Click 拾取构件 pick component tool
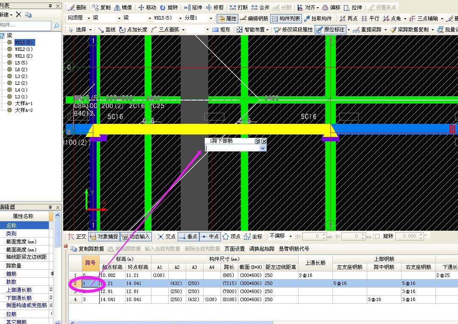The height and width of the screenshot is (324, 458). click(x=318, y=18)
